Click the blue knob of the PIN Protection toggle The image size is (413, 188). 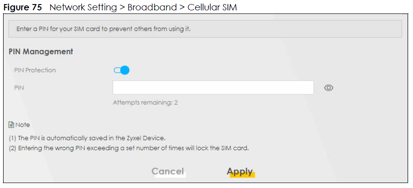coord(125,70)
